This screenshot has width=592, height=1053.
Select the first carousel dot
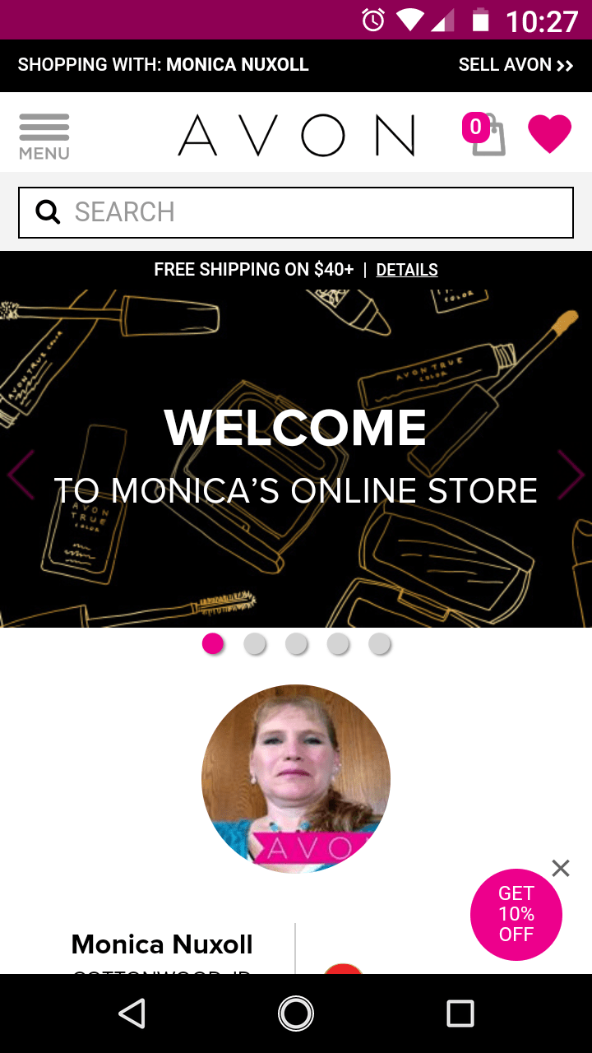(213, 643)
